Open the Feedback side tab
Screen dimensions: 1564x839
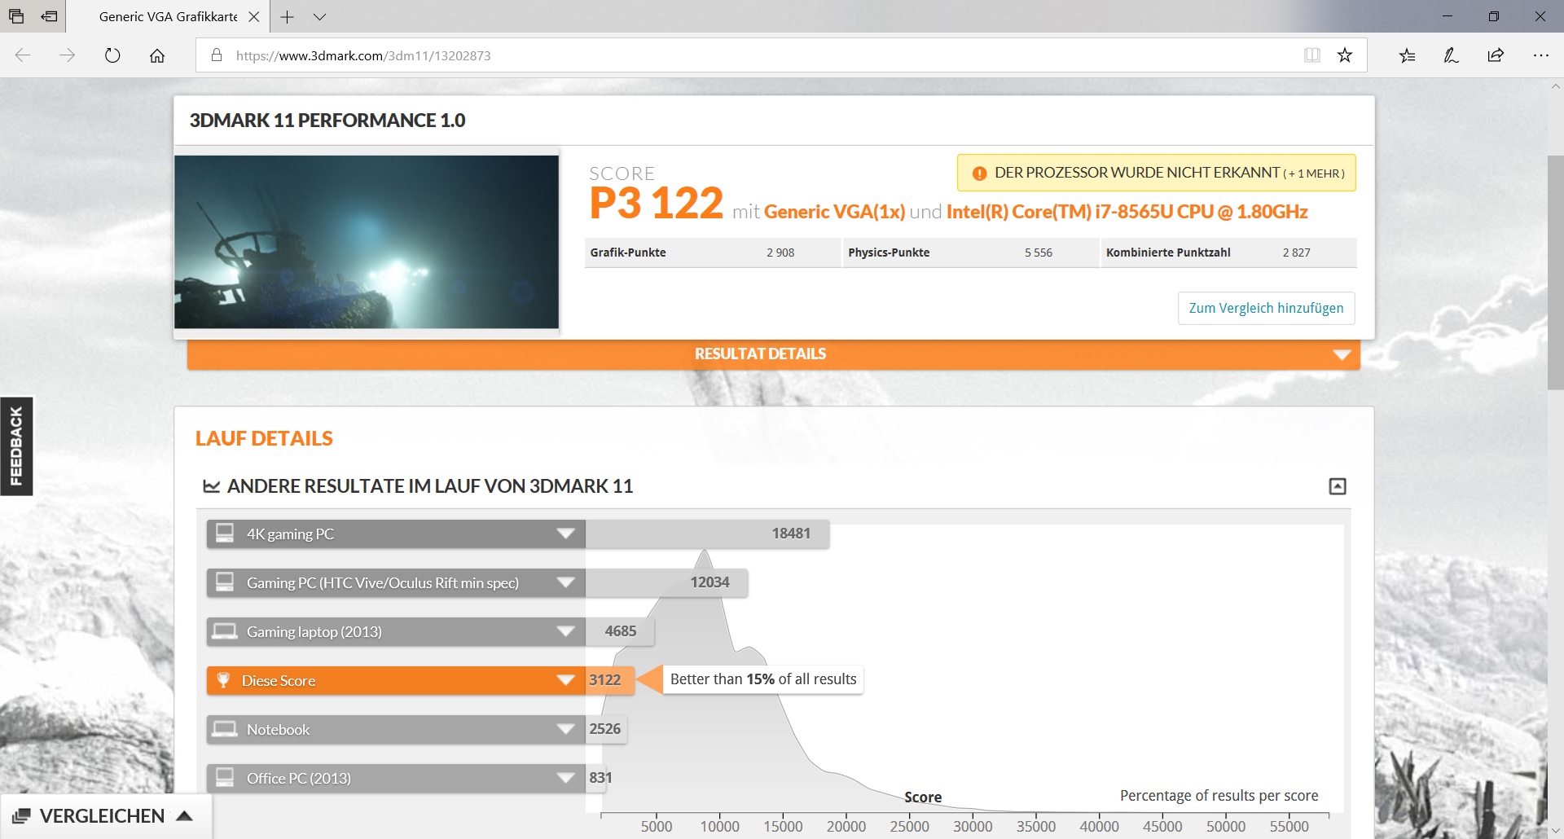(16, 446)
